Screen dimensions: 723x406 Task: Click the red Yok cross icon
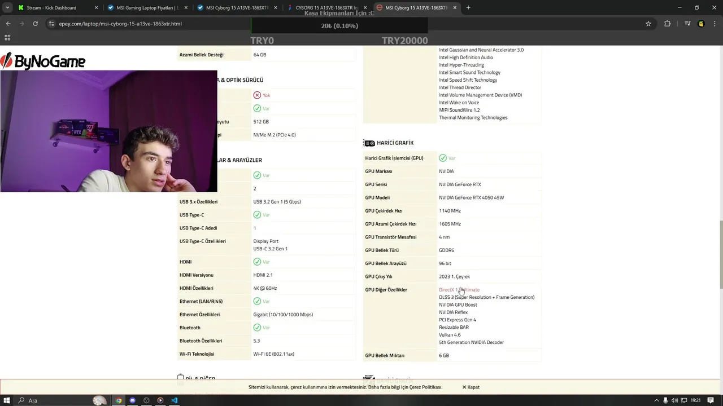pyautogui.click(x=257, y=95)
